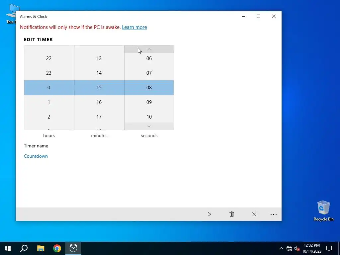Screen dimensions: 340x255
Task: Select 1 in the hours column
Action: point(49,102)
